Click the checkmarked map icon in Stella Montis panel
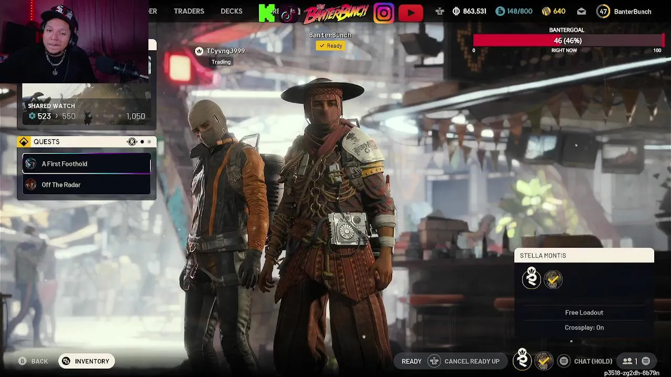 (x=553, y=280)
